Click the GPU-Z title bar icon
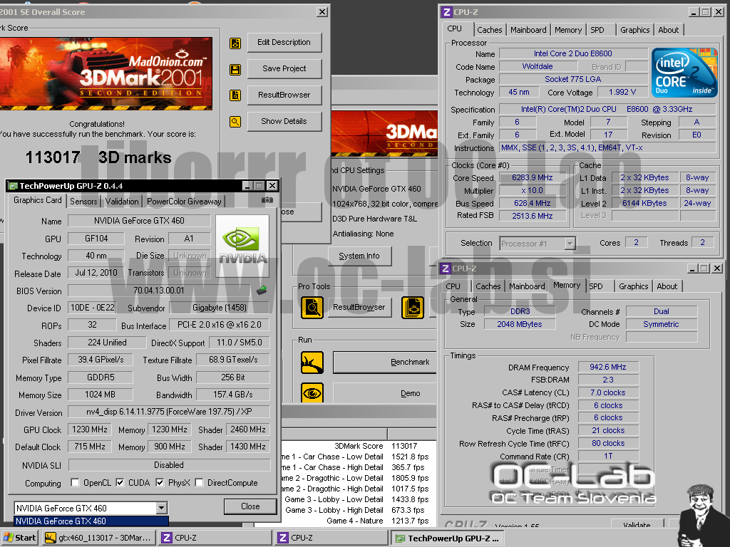 point(13,186)
